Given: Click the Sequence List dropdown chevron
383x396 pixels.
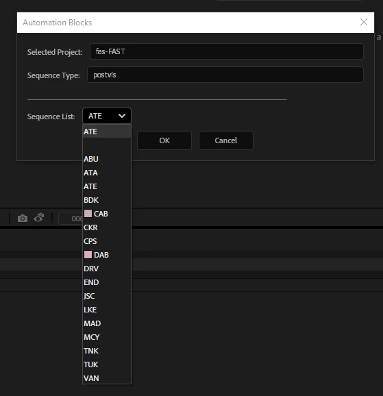Looking at the screenshot, I should click(x=122, y=116).
